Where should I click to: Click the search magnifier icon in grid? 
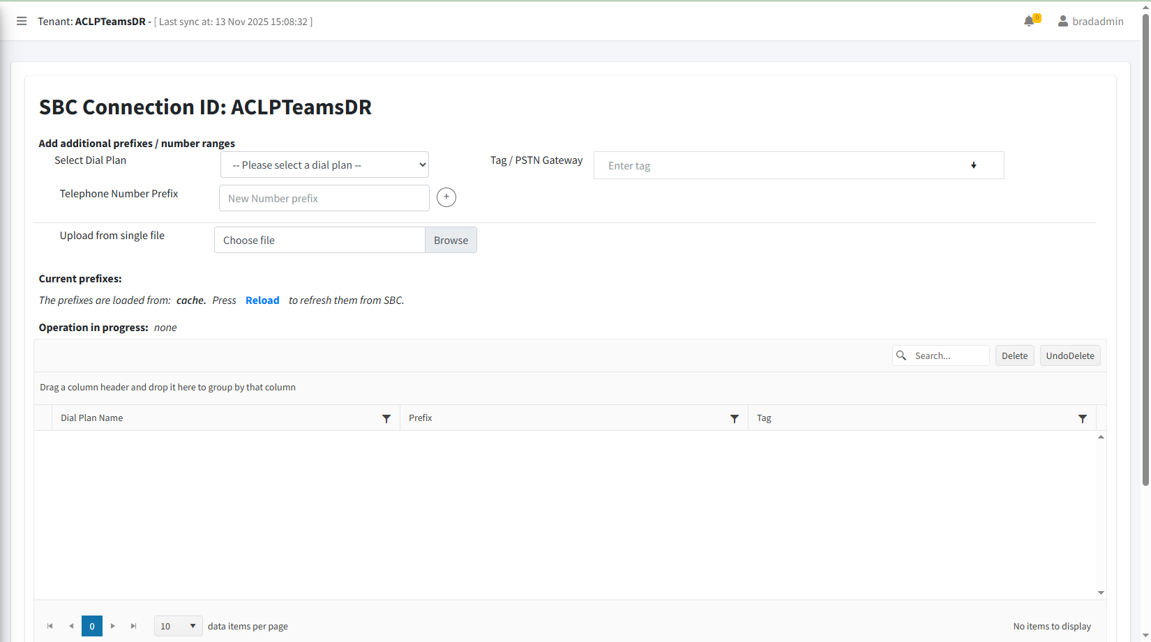901,356
